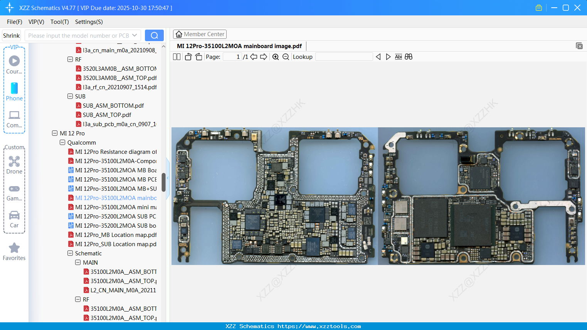The width and height of the screenshot is (587, 330).
Task: Open the model number dropdown arrow
Action: (x=134, y=35)
